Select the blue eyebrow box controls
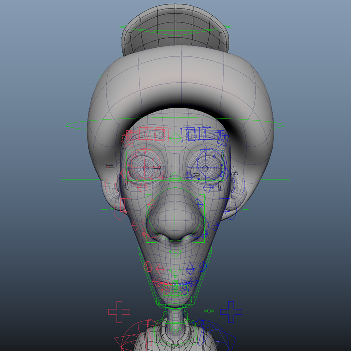The image size is (351, 351). tap(203, 134)
